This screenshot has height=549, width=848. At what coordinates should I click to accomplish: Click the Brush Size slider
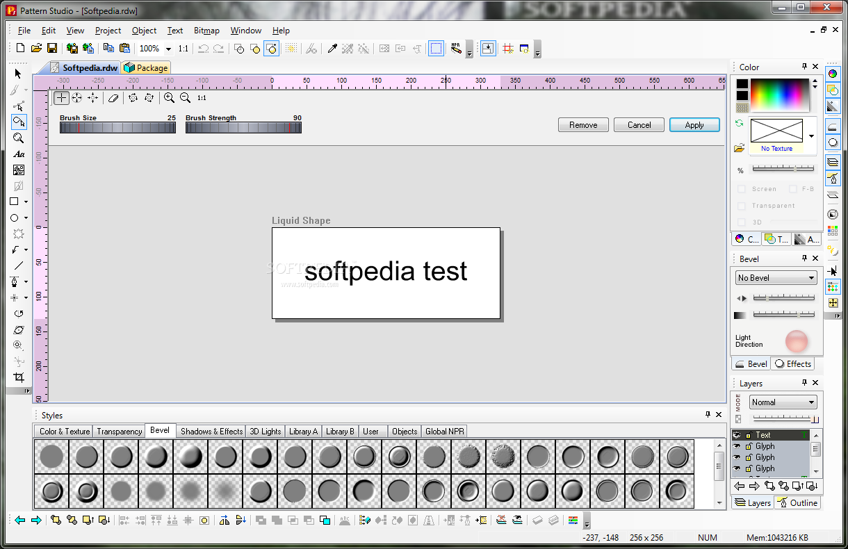click(x=117, y=128)
